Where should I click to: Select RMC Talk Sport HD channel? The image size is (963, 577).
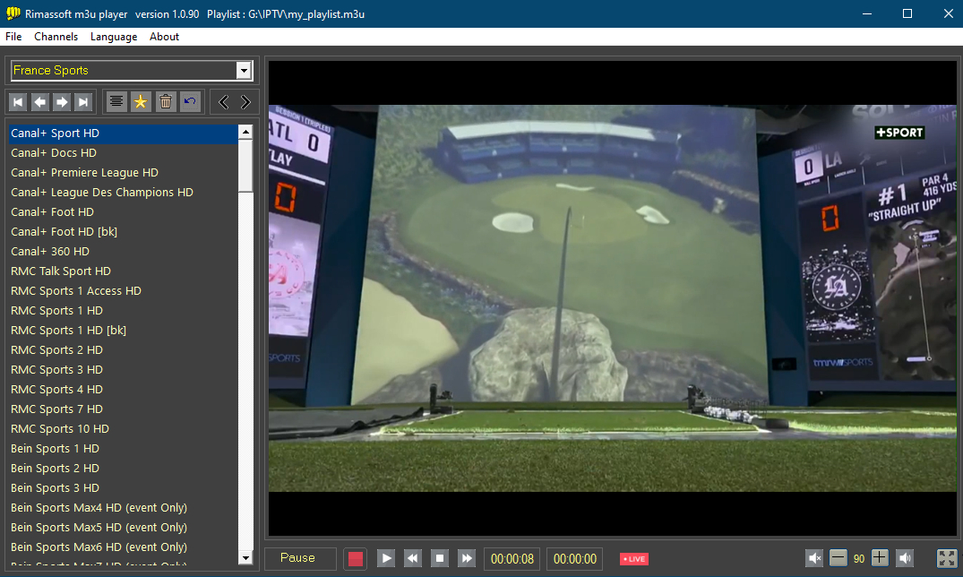point(123,271)
